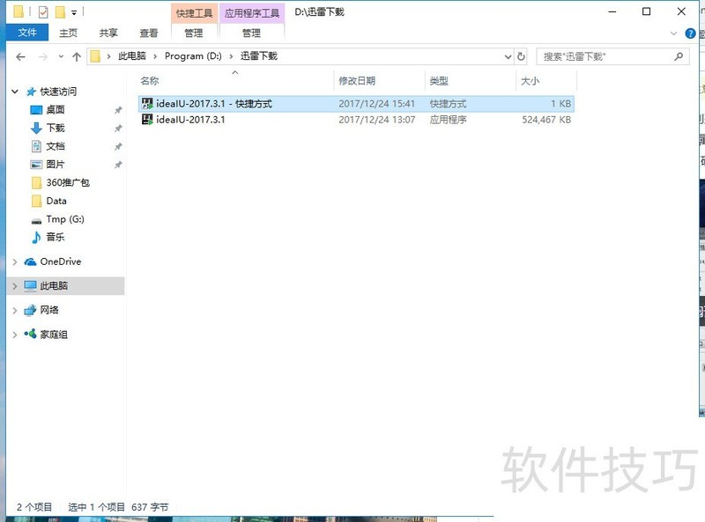Expand the 网络 tree node
705x522 pixels.
(x=15, y=311)
